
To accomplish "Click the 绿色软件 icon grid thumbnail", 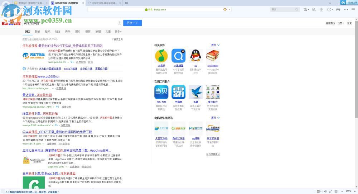I will point(213,92).
